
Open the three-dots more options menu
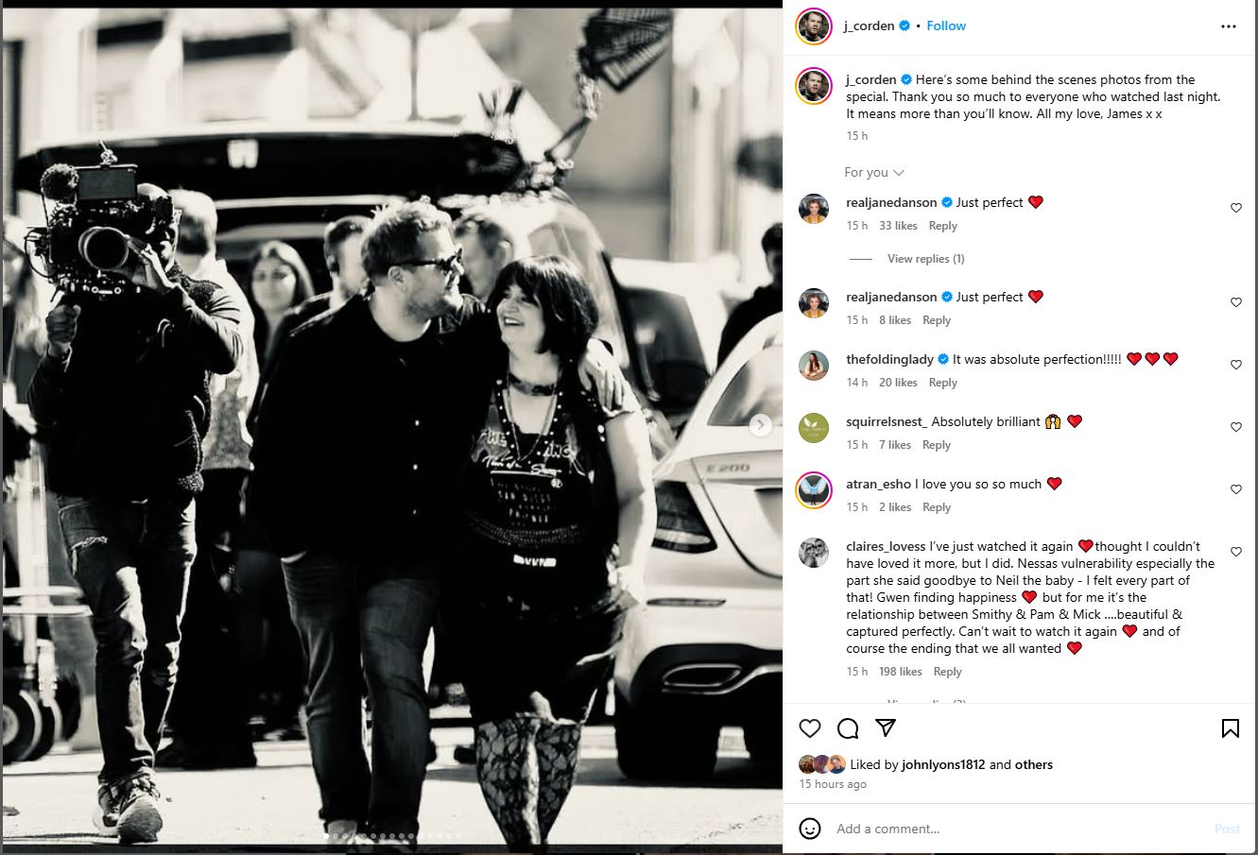pos(1229,26)
